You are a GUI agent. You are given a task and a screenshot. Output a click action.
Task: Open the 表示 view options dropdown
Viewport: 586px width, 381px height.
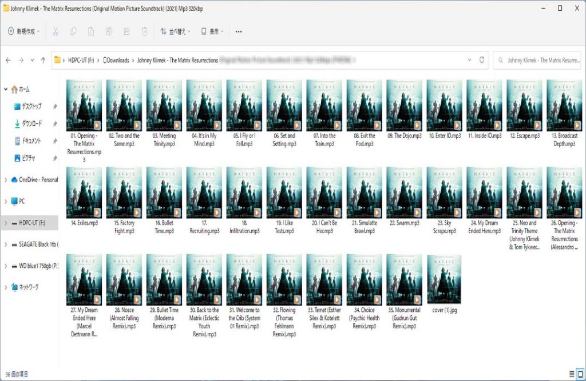coord(212,31)
